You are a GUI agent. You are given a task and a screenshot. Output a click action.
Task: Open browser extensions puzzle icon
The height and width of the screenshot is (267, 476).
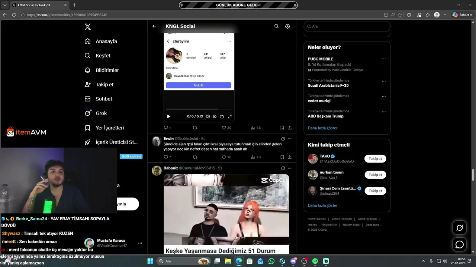(409, 15)
